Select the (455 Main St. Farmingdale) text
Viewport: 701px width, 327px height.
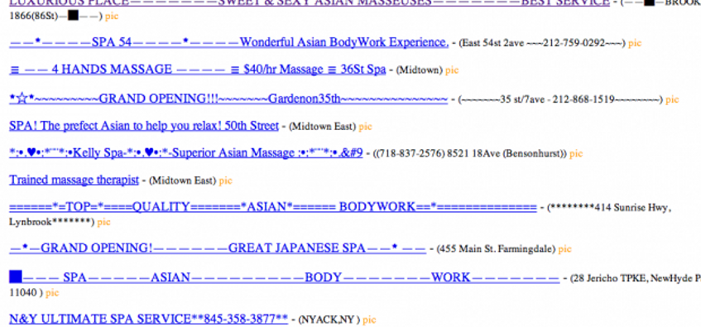coord(496,248)
